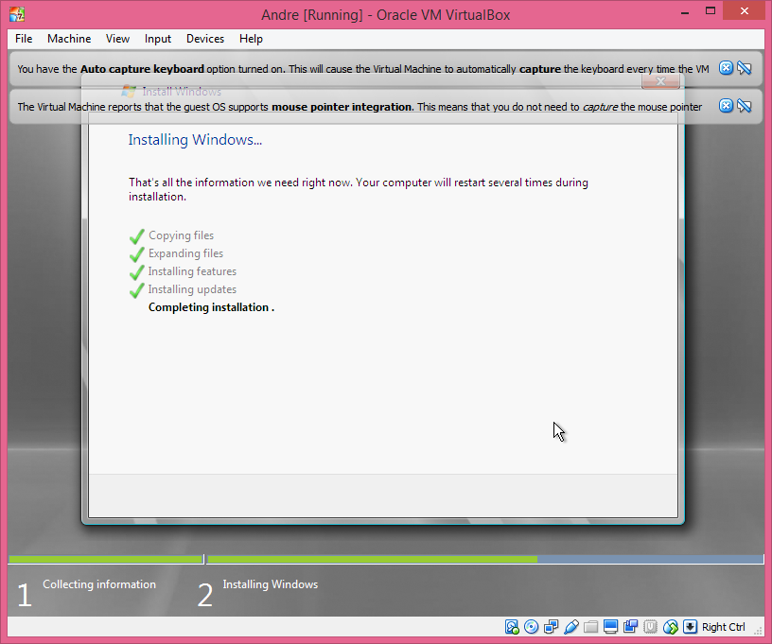This screenshot has height=644, width=772.
Task: Click the Collecting information progress bar
Action: click(x=106, y=560)
